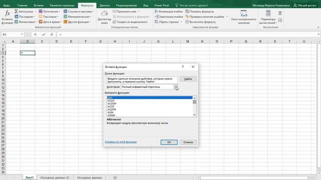Click the function search description field
Screen dimensions: 321x180
click(142, 80)
